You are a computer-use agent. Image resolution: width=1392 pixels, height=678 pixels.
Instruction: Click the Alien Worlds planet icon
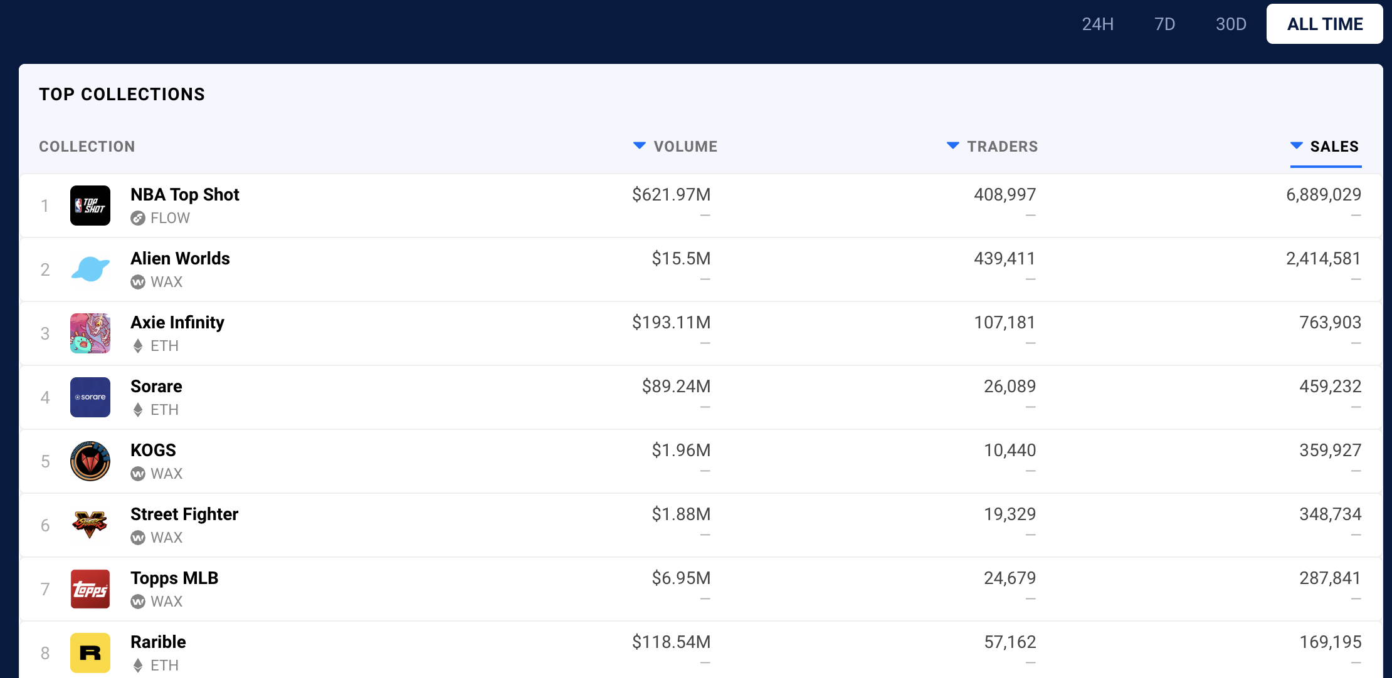pos(90,269)
